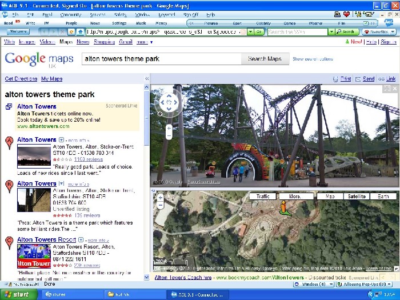Expand dropdown next to first Alton Towers result
The height and width of the screenshot is (300, 400).
[x=62, y=140]
